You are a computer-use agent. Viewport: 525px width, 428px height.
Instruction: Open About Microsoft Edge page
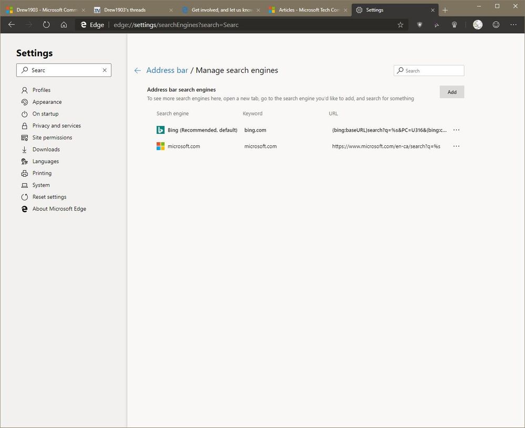[59, 209]
